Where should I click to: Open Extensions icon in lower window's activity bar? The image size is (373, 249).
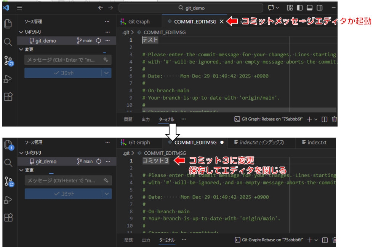pos(8,217)
